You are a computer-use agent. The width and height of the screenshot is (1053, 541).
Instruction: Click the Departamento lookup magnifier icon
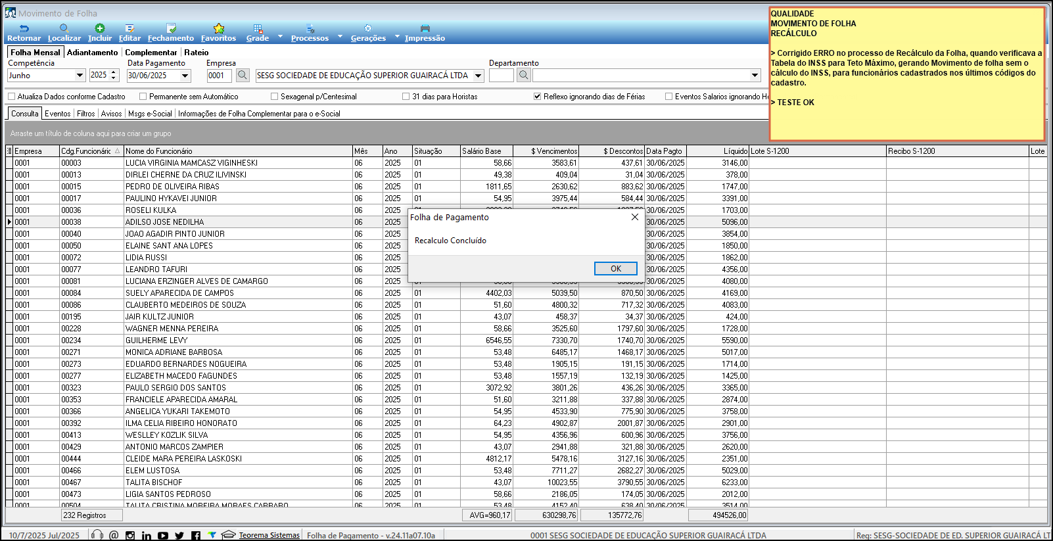pyautogui.click(x=523, y=75)
